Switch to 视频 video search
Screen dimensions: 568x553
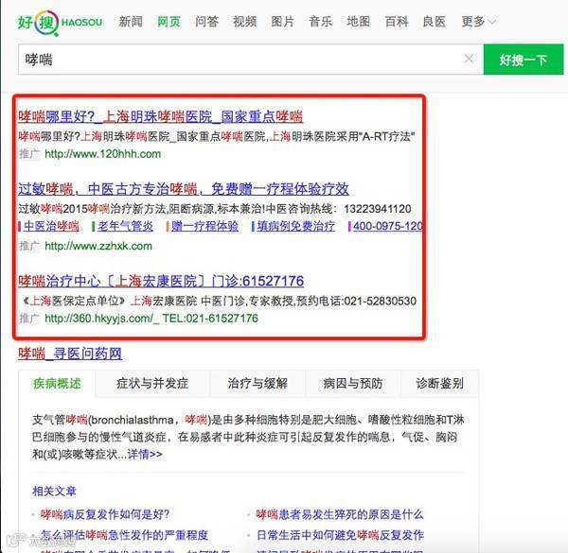(244, 22)
